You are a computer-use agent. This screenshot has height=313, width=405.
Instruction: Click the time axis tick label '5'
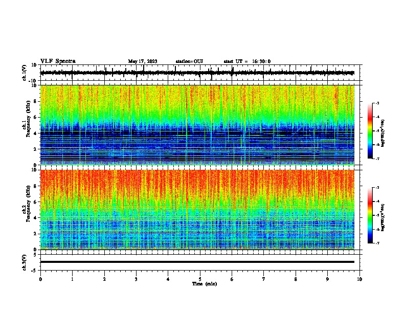200,279
